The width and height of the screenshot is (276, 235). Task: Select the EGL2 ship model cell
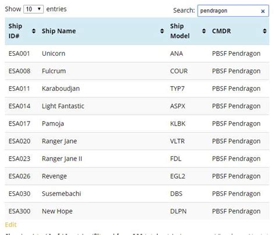point(178,176)
